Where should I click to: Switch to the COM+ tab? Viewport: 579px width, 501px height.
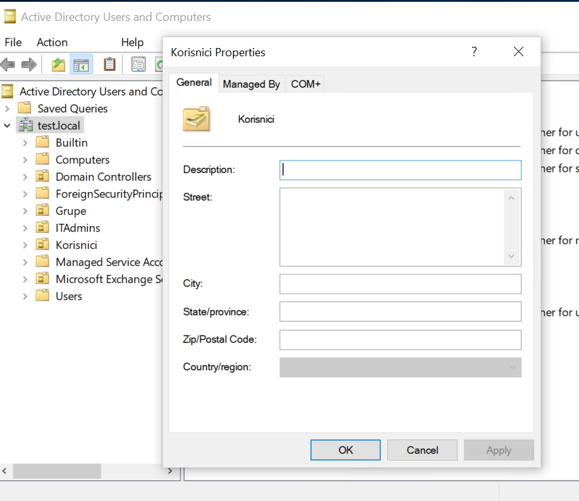point(305,84)
